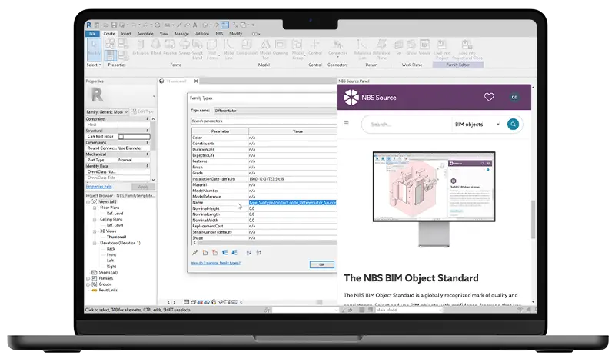Expand the Families tree node
615x362 pixels.
pos(88,278)
